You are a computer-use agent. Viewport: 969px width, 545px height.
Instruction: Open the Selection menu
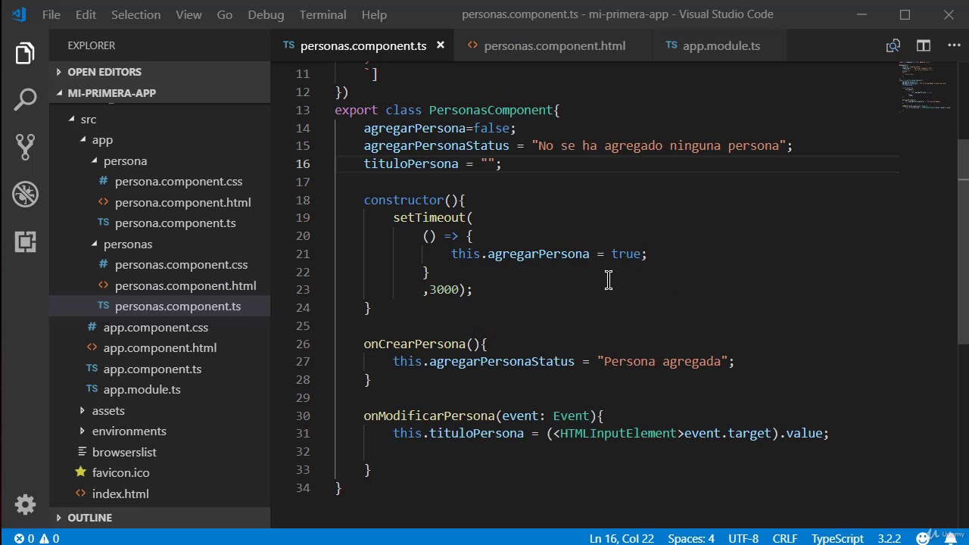(136, 14)
